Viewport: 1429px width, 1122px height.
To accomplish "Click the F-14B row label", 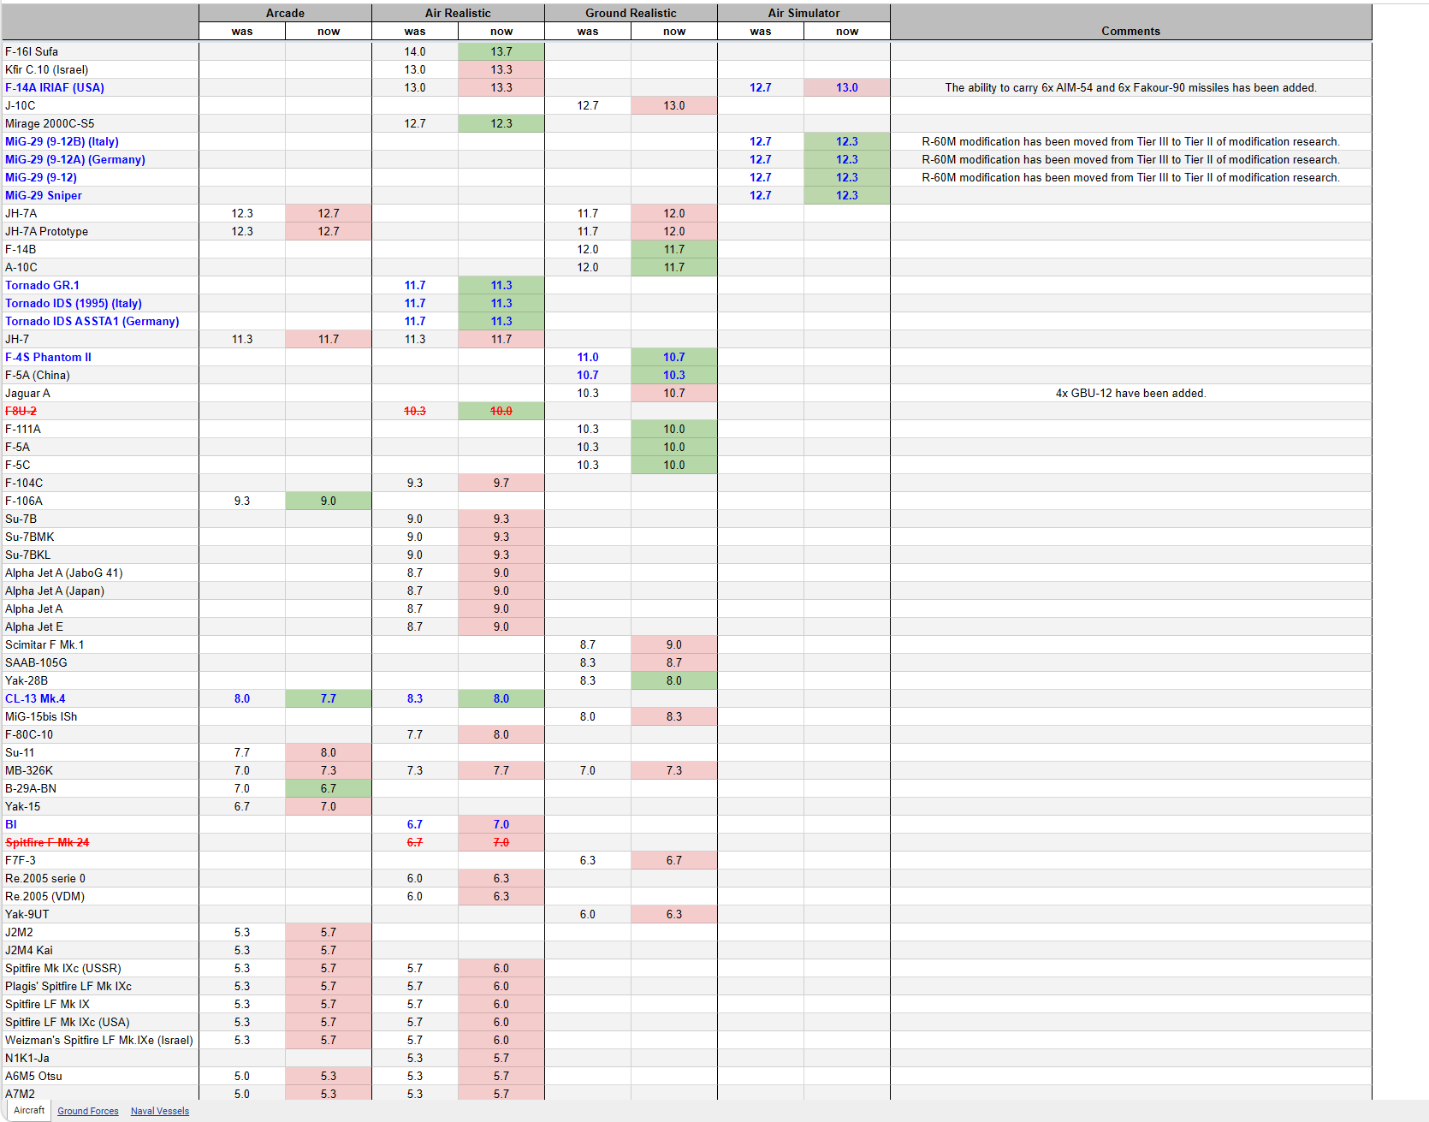I will [21, 249].
